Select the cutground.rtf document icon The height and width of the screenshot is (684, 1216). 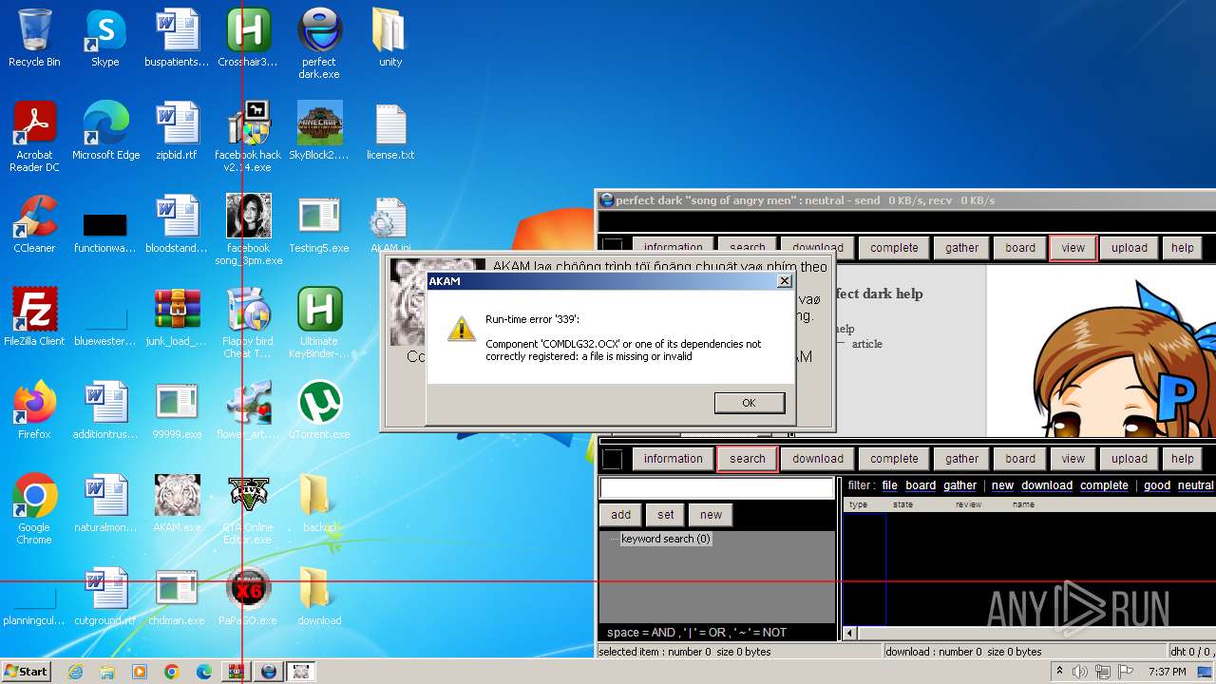click(105, 598)
